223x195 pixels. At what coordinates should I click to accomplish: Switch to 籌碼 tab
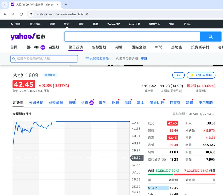pyautogui.click(x=72, y=103)
